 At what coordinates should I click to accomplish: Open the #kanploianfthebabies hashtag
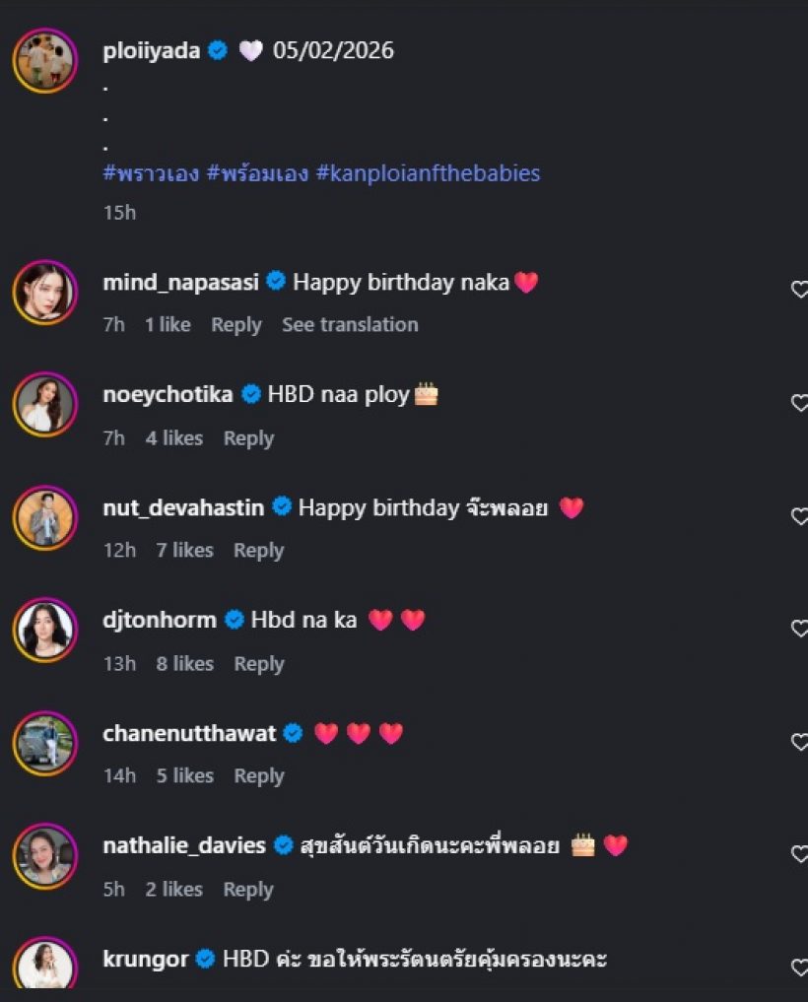(x=428, y=173)
